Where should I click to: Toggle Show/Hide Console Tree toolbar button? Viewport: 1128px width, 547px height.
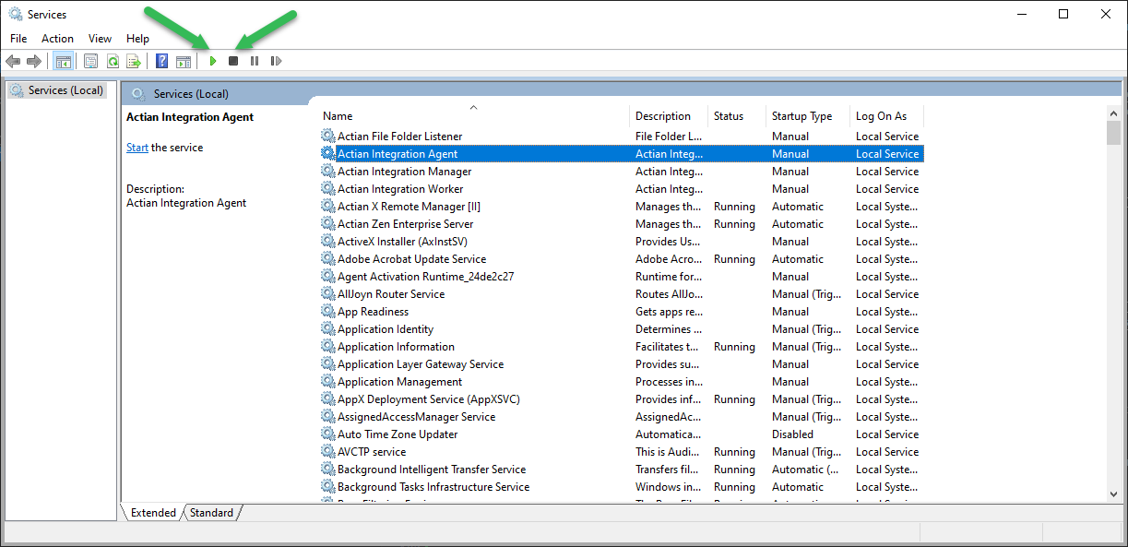coord(64,61)
